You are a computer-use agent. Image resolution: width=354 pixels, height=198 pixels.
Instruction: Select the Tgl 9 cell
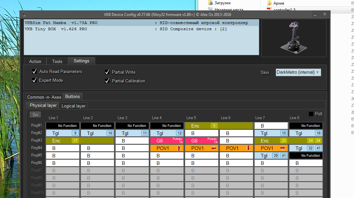click(x=63, y=133)
